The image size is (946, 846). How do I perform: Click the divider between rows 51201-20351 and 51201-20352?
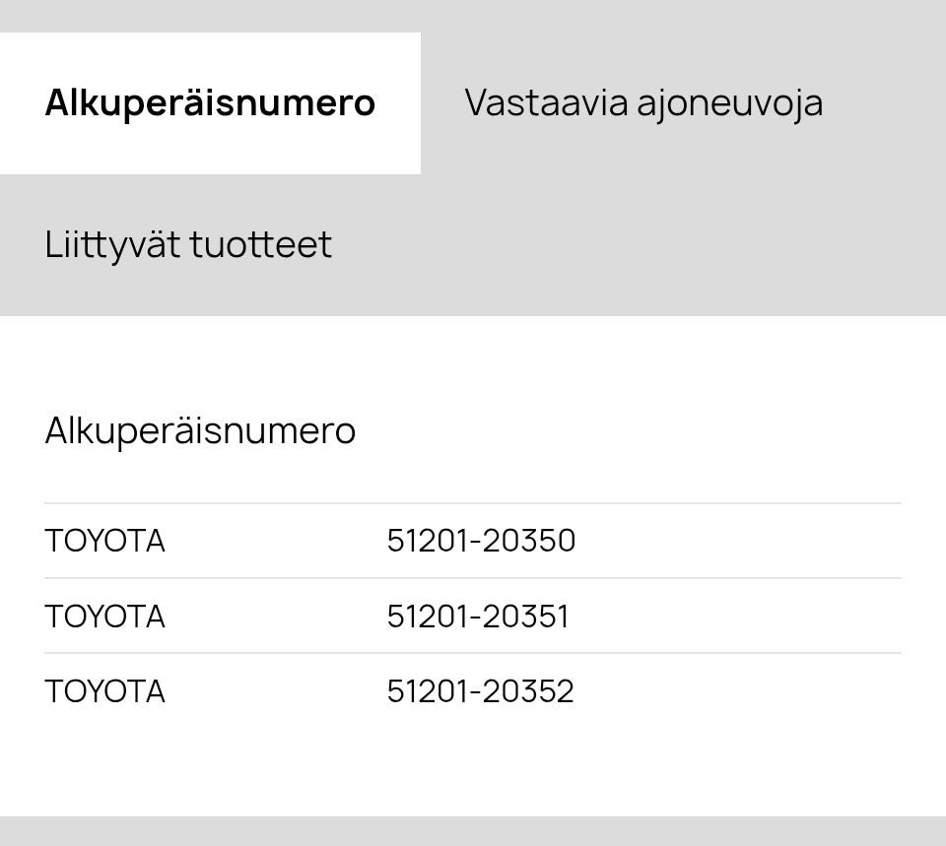click(473, 653)
